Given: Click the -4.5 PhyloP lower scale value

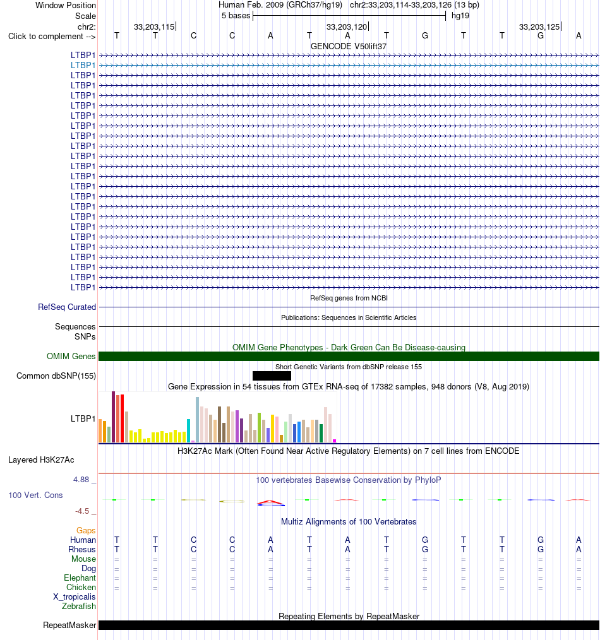Looking at the screenshot, I should [82, 511].
